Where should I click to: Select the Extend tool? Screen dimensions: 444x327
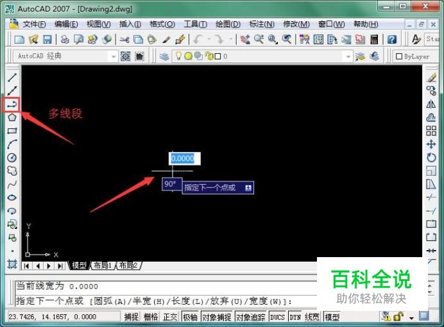pyautogui.click(x=431, y=211)
